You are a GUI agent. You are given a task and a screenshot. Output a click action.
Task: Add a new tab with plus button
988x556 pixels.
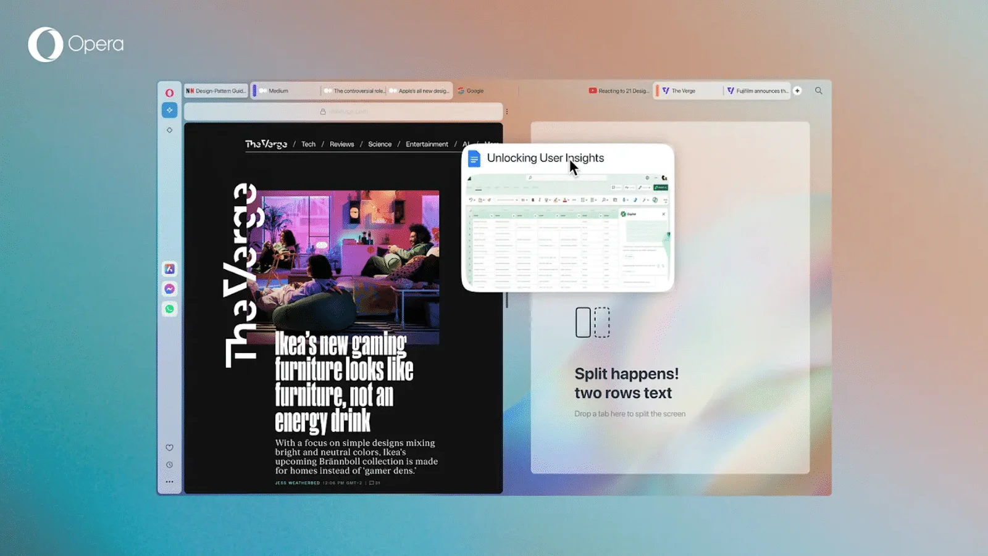point(797,91)
